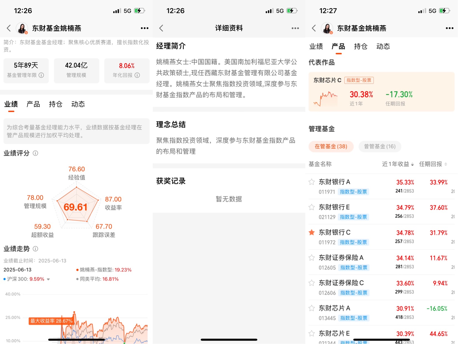Open 东财银行E fund row
458x344 pixels.
[x=382, y=212]
